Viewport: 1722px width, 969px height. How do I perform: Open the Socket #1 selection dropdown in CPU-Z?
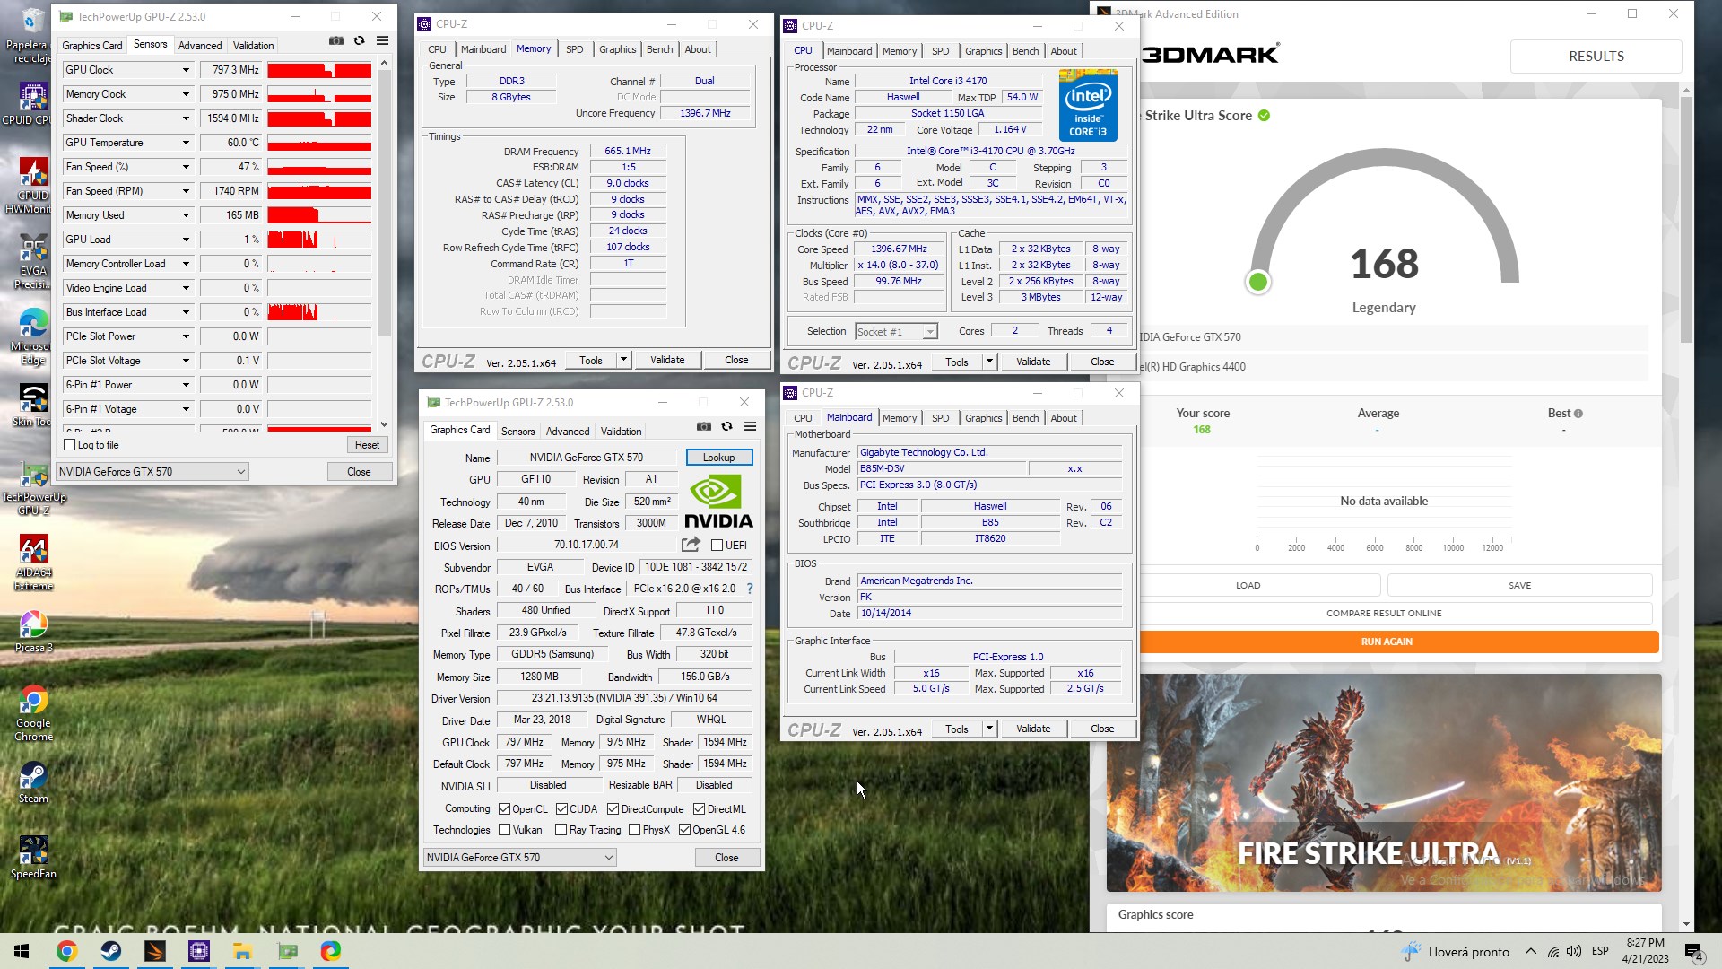tap(896, 332)
